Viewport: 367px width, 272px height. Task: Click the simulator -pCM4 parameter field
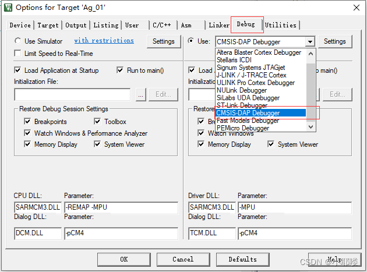coord(121,234)
